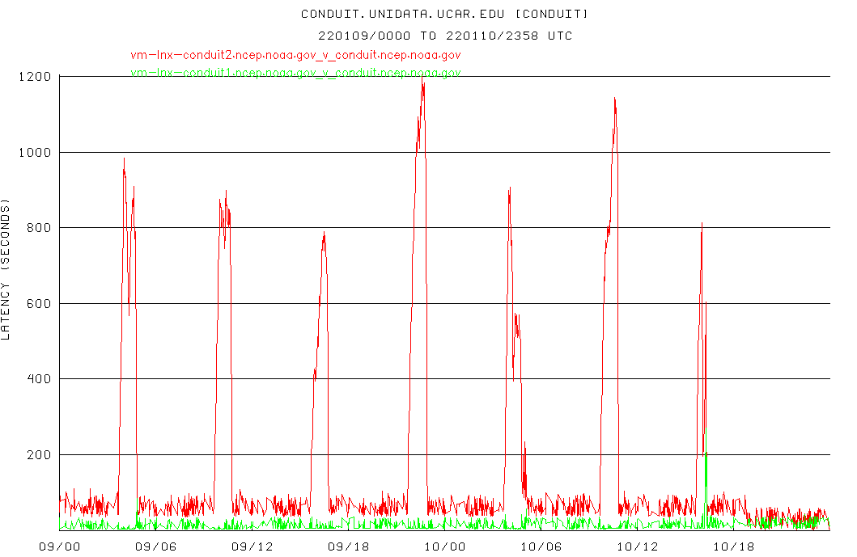Select the 09/06 x-axis time label
The image size is (857, 557).
click(x=156, y=546)
